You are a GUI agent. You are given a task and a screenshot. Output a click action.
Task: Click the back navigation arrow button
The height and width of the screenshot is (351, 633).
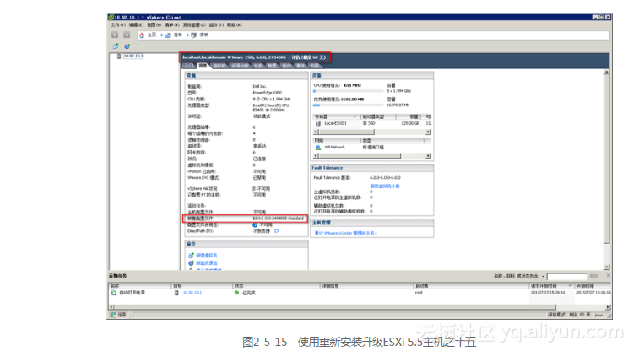tap(115, 35)
